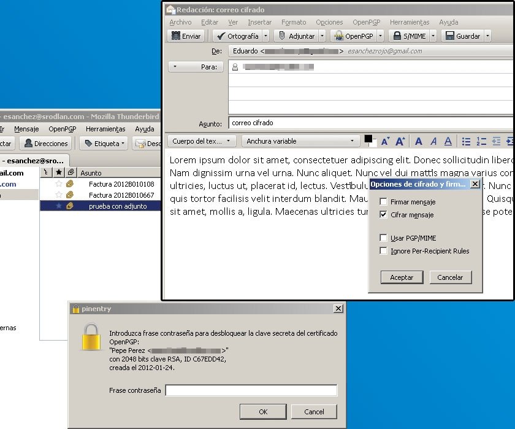Select the esanchez@sro... mail tab
This screenshot has width=515, height=429.
34,161
